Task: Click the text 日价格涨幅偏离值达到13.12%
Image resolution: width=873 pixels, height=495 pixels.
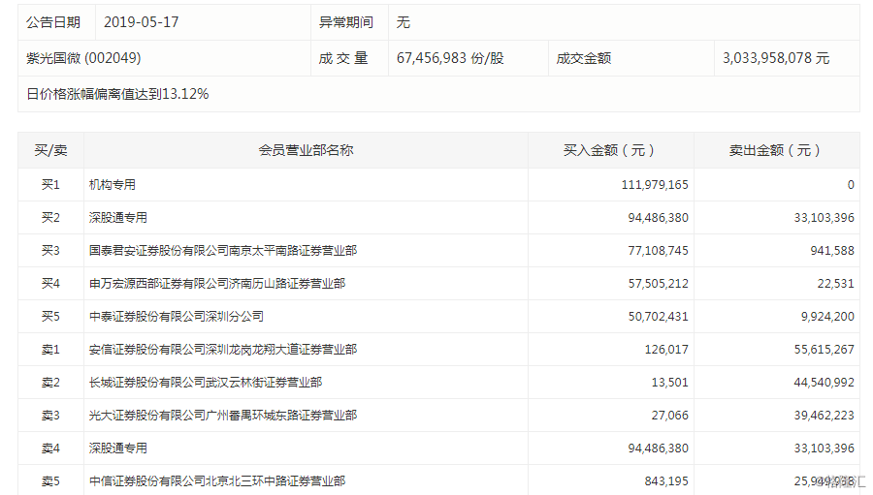Action: [x=117, y=94]
